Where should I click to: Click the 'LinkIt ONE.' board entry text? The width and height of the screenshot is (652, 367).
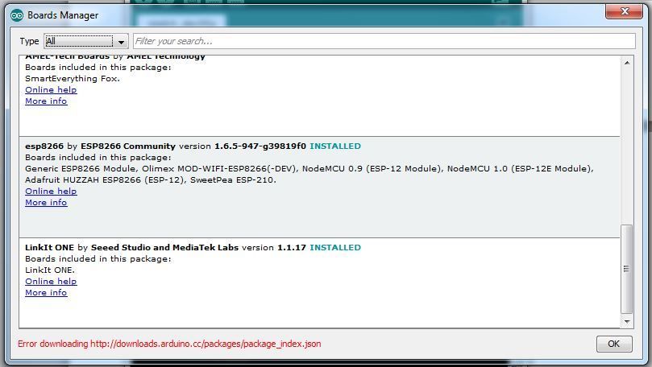50,270
